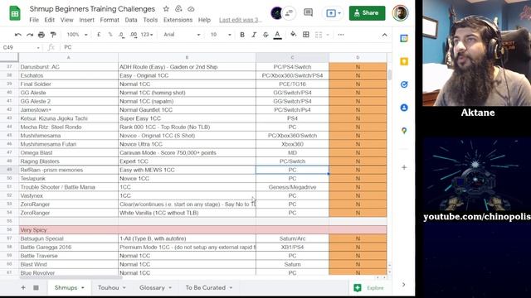Screen dimensions: 531x298
Task: Open the text color picker
Action: click(x=277, y=35)
